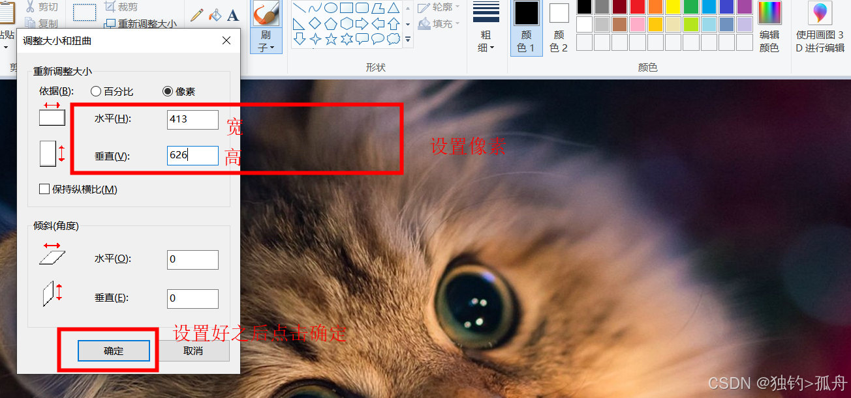Choose the purple color swatch
This screenshot has height=398, width=851.
(x=745, y=7)
